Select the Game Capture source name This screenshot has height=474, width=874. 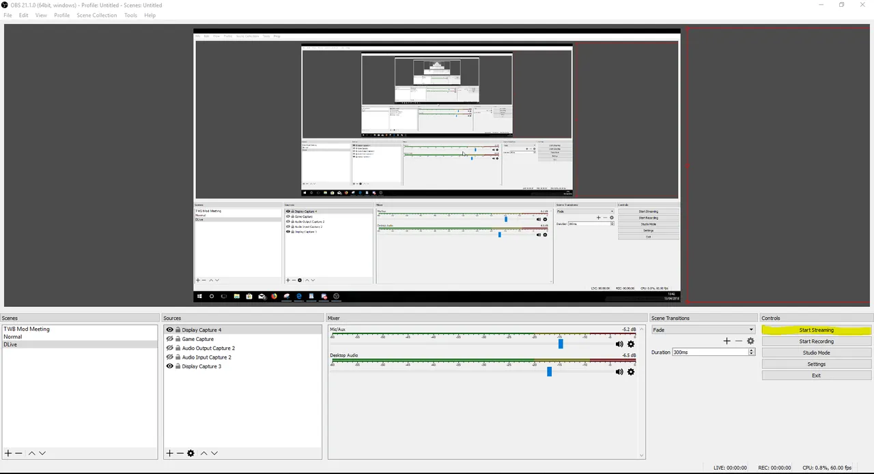197,339
